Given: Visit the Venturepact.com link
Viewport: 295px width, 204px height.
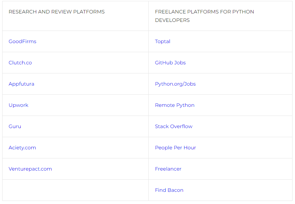Looking at the screenshot, I should coord(30,169).
